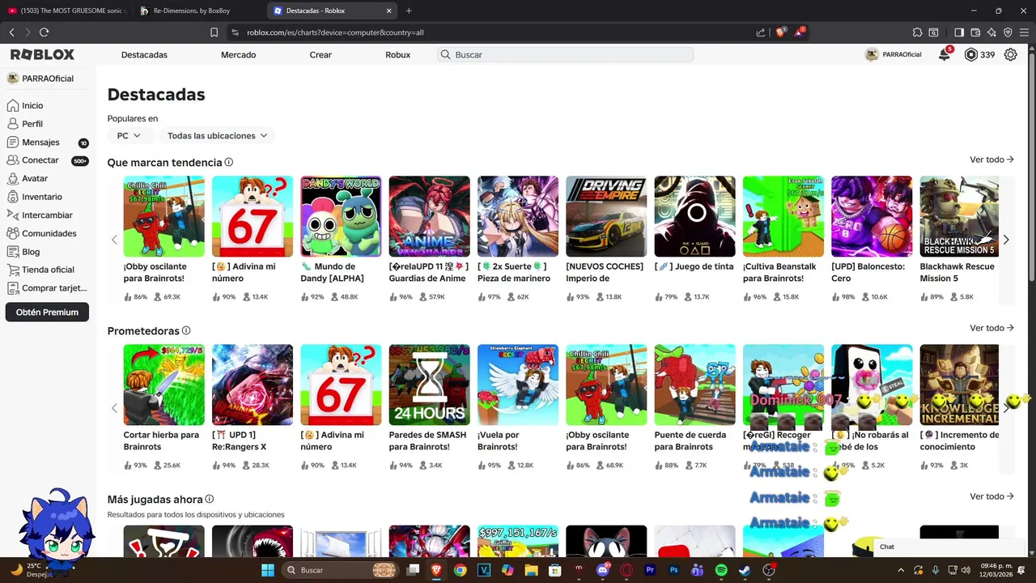Open the Brave VPN shield icon

click(x=1008, y=32)
